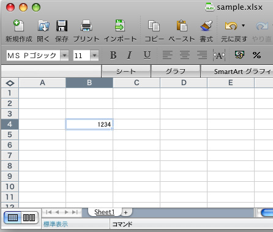
Task: Select column E header
Action: click(231, 83)
